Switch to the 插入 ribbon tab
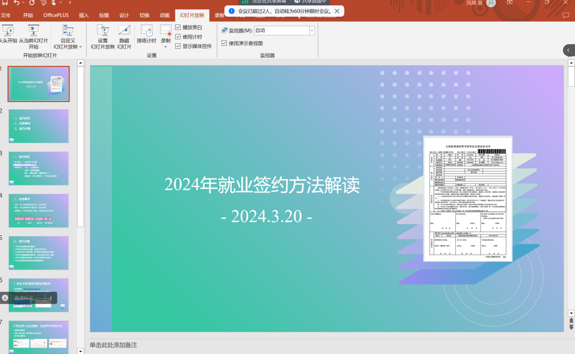This screenshot has width=575, height=354. [84, 15]
